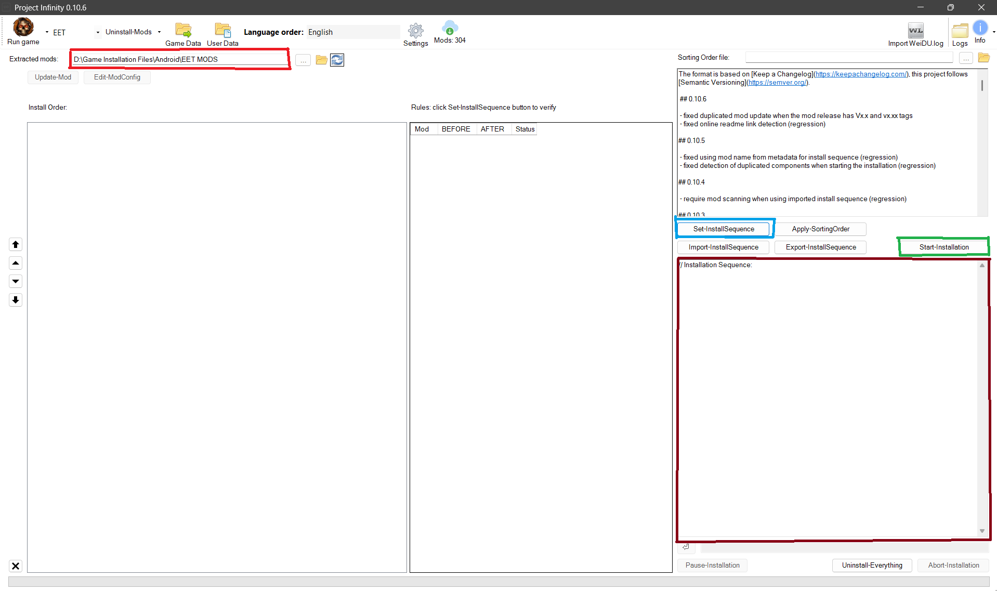Move selected mod to top of install order
The width and height of the screenshot is (997, 591).
[16, 244]
